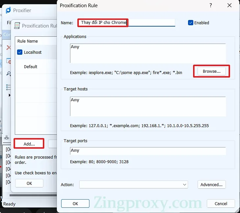Open the Action dropdown
The height and width of the screenshot is (213, 240).
click(x=133, y=184)
